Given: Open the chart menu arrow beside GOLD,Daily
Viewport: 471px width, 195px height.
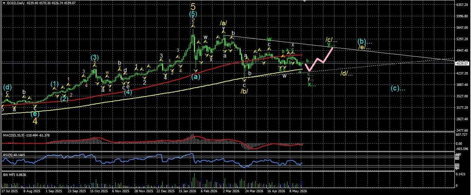Looking at the screenshot, I should 4,2.
